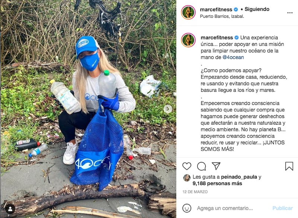Viewport: 298px width, 218px height.
Task: Open marcefitness username in the caption
Action: pyautogui.click(x=217, y=38)
